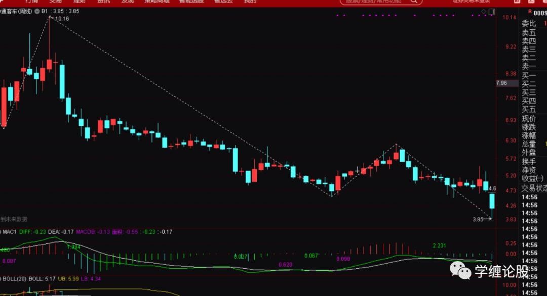This screenshot has height=296, width=547.
Task: Click the 换手 turnover label
Action: 529,162
